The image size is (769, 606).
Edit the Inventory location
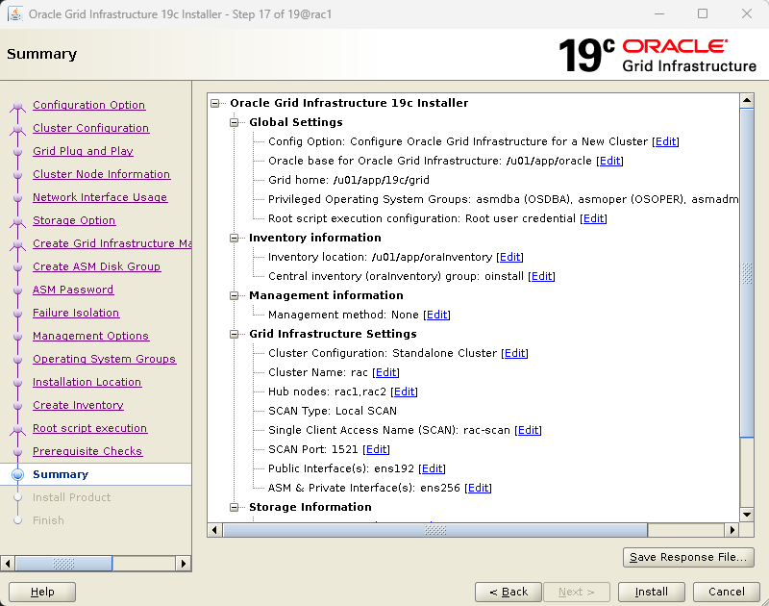[509, 257]
